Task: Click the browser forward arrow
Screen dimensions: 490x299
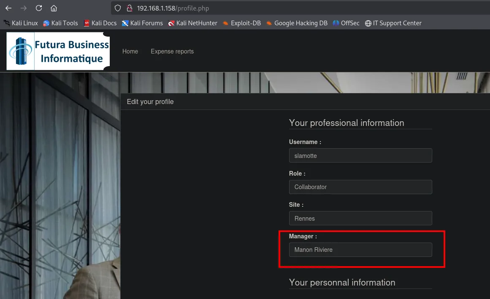Action: [x=24, y=8]
